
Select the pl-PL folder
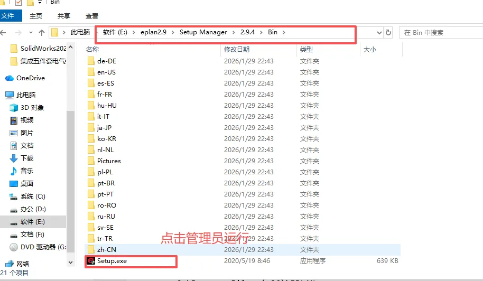[x=105, y=172]
